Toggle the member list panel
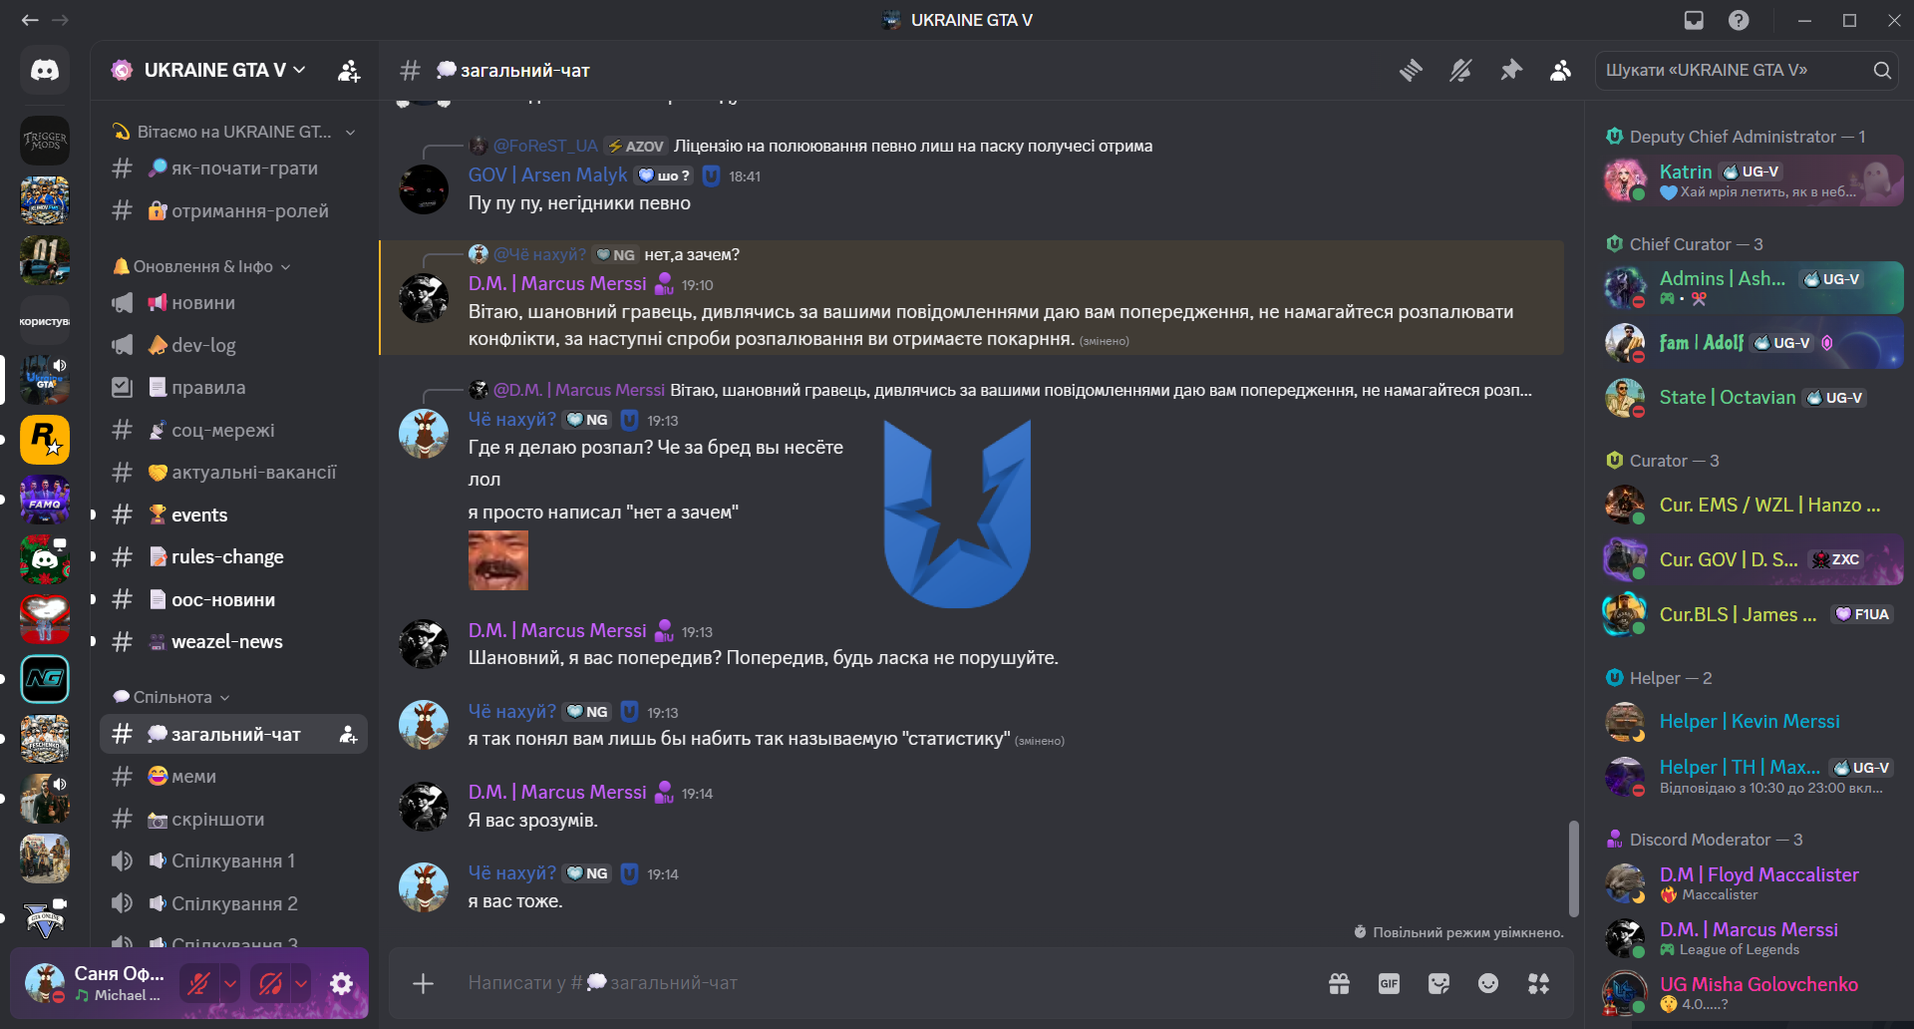 [x=1561, y=70]
